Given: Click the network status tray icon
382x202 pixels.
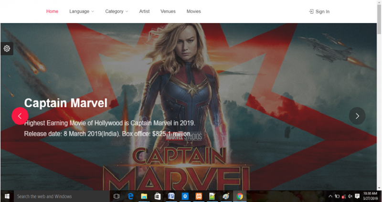Looking at the screenshot, I should tap(344, 196).
